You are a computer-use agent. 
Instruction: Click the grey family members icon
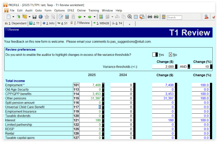[107, 17]
